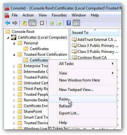
Task: Click the Paste clipboard toolbar icon
Action: (x=42, y=23)
